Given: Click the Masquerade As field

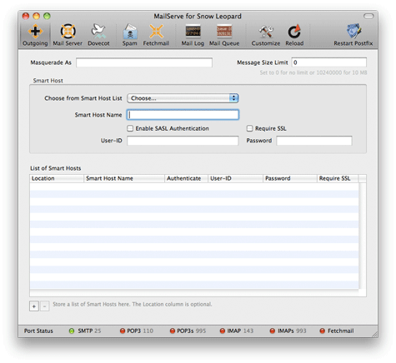Looking at the screenshot, I should [x=144, y=62].
